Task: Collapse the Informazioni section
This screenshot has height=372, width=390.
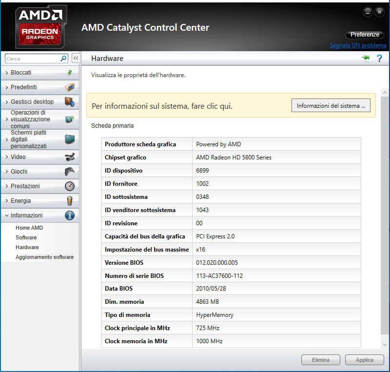Action: (x=40, y=215)
